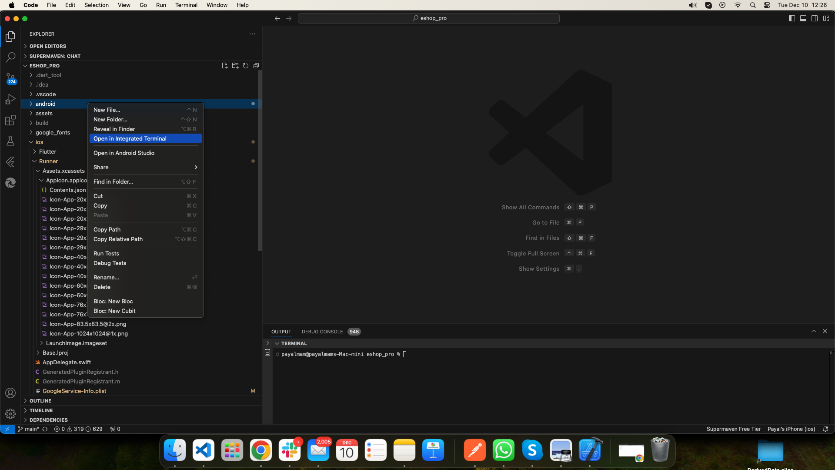The image size is (835, 470).
Task: Click the Search icon in activity bar
Action: (10, 56)
